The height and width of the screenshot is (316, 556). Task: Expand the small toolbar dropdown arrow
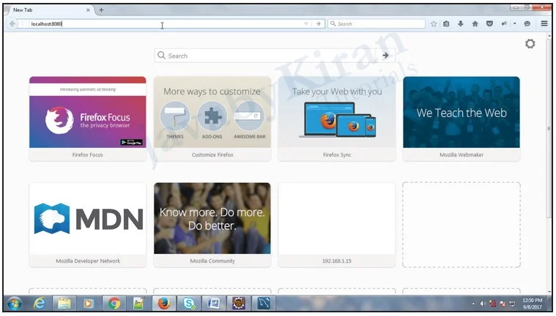click(514, 23)
